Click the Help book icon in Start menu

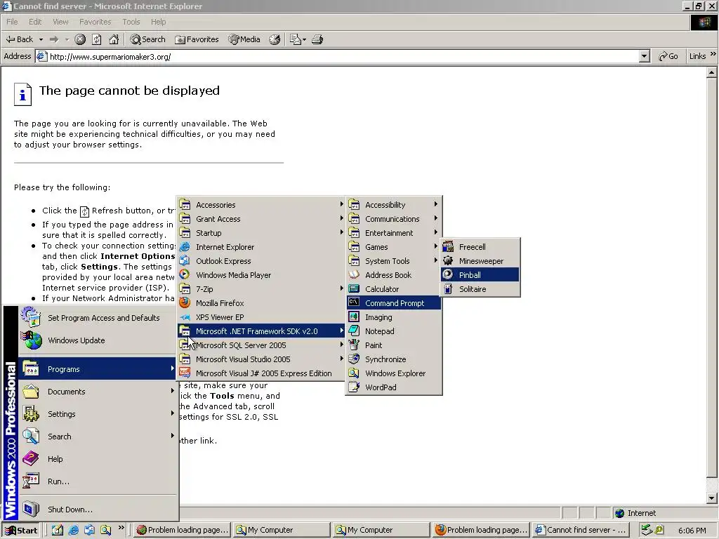[31, 459]
